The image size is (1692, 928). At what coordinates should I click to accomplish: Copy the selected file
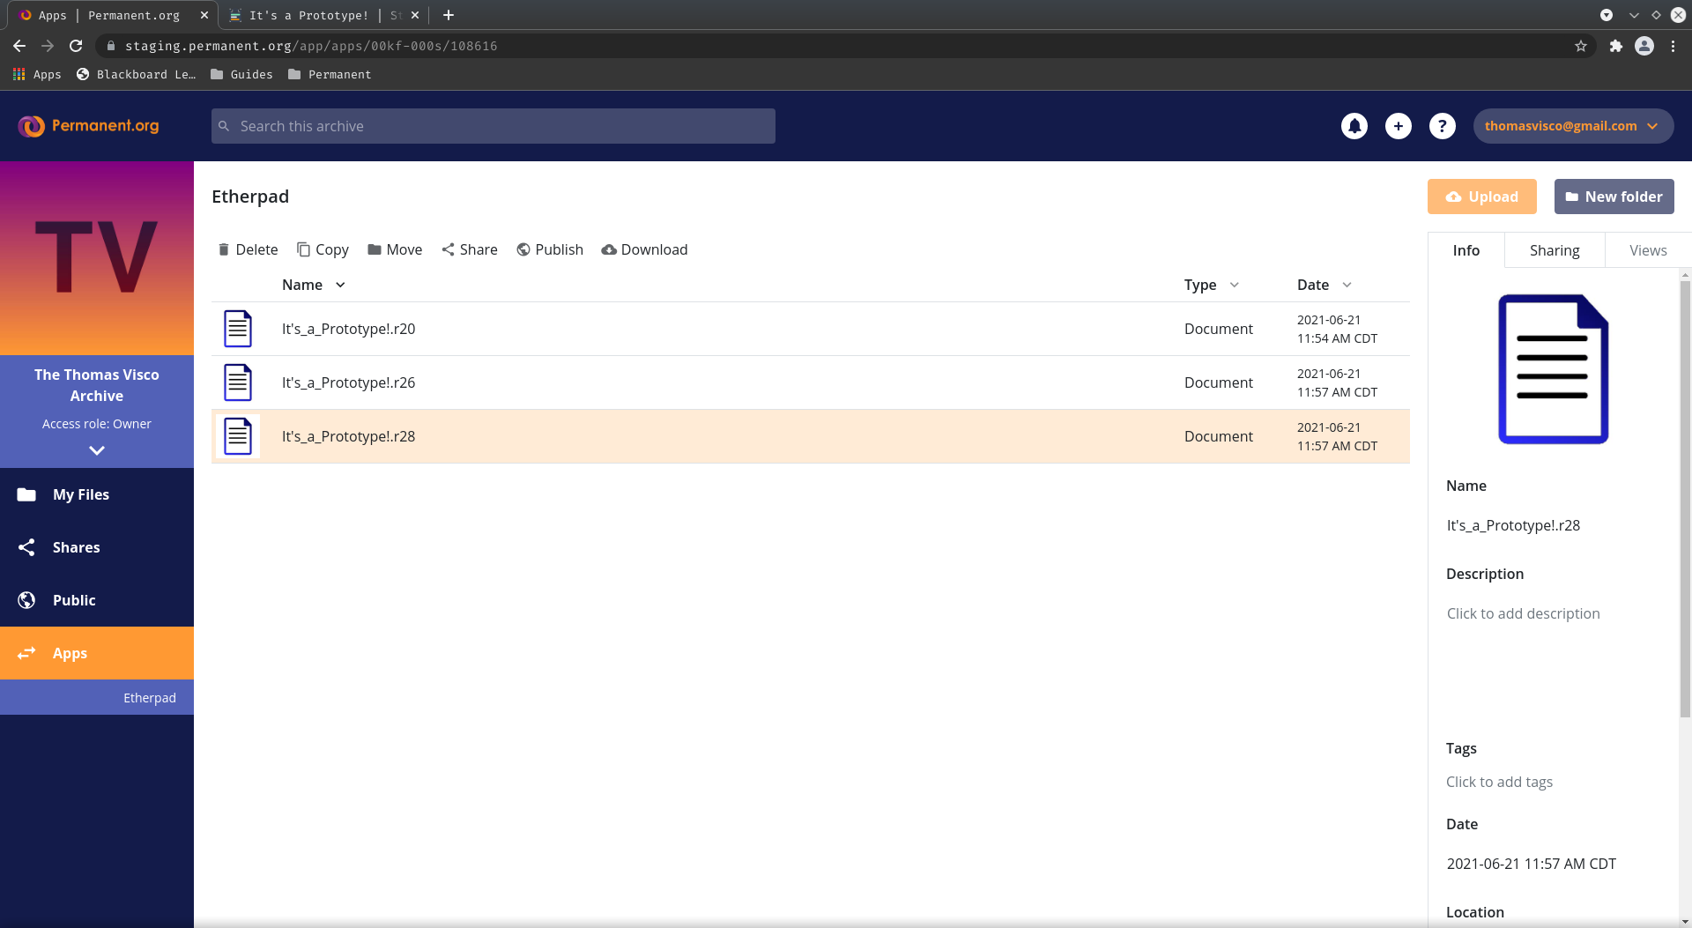(x=323, y=249)
